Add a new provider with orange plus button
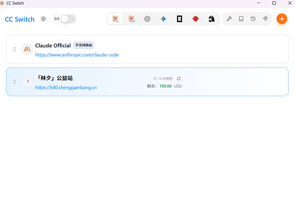The height and width of the screenshot is (203, 295). click(282, 19)
